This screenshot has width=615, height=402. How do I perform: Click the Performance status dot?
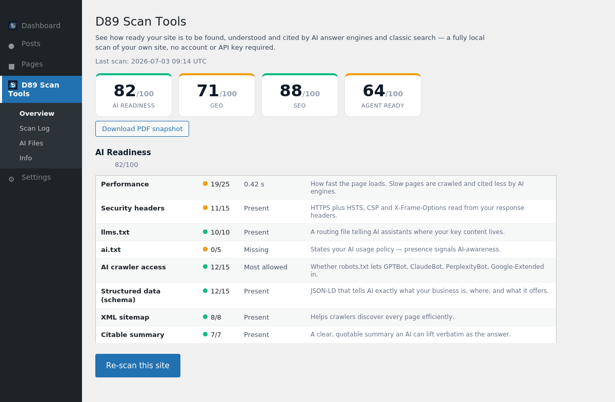tap(206, 184)
